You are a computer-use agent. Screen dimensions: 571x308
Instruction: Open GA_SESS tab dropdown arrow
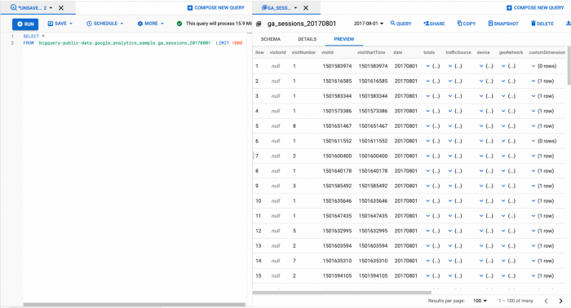point(295,7)
